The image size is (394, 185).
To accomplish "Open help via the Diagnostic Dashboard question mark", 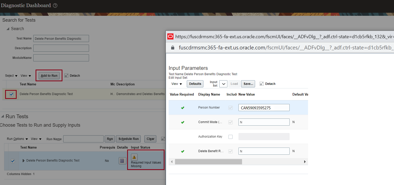I will point(55,5).
